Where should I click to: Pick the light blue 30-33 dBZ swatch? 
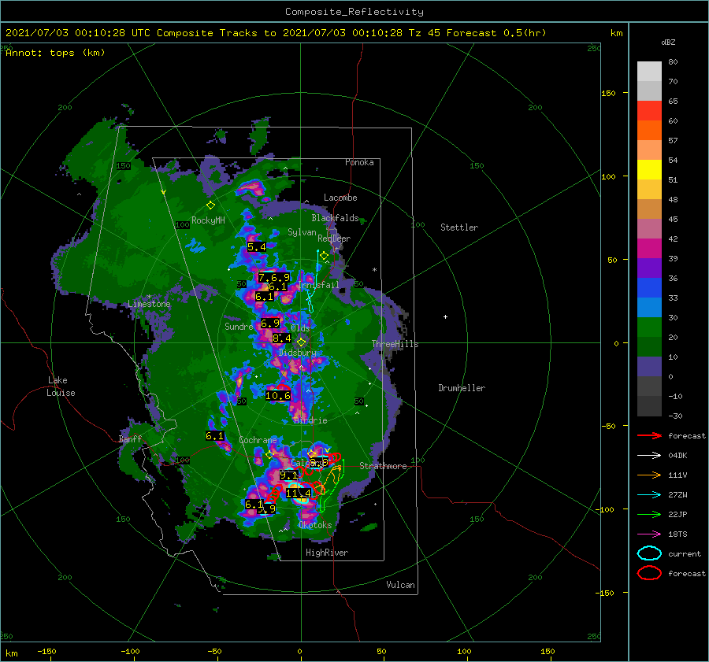649,308
